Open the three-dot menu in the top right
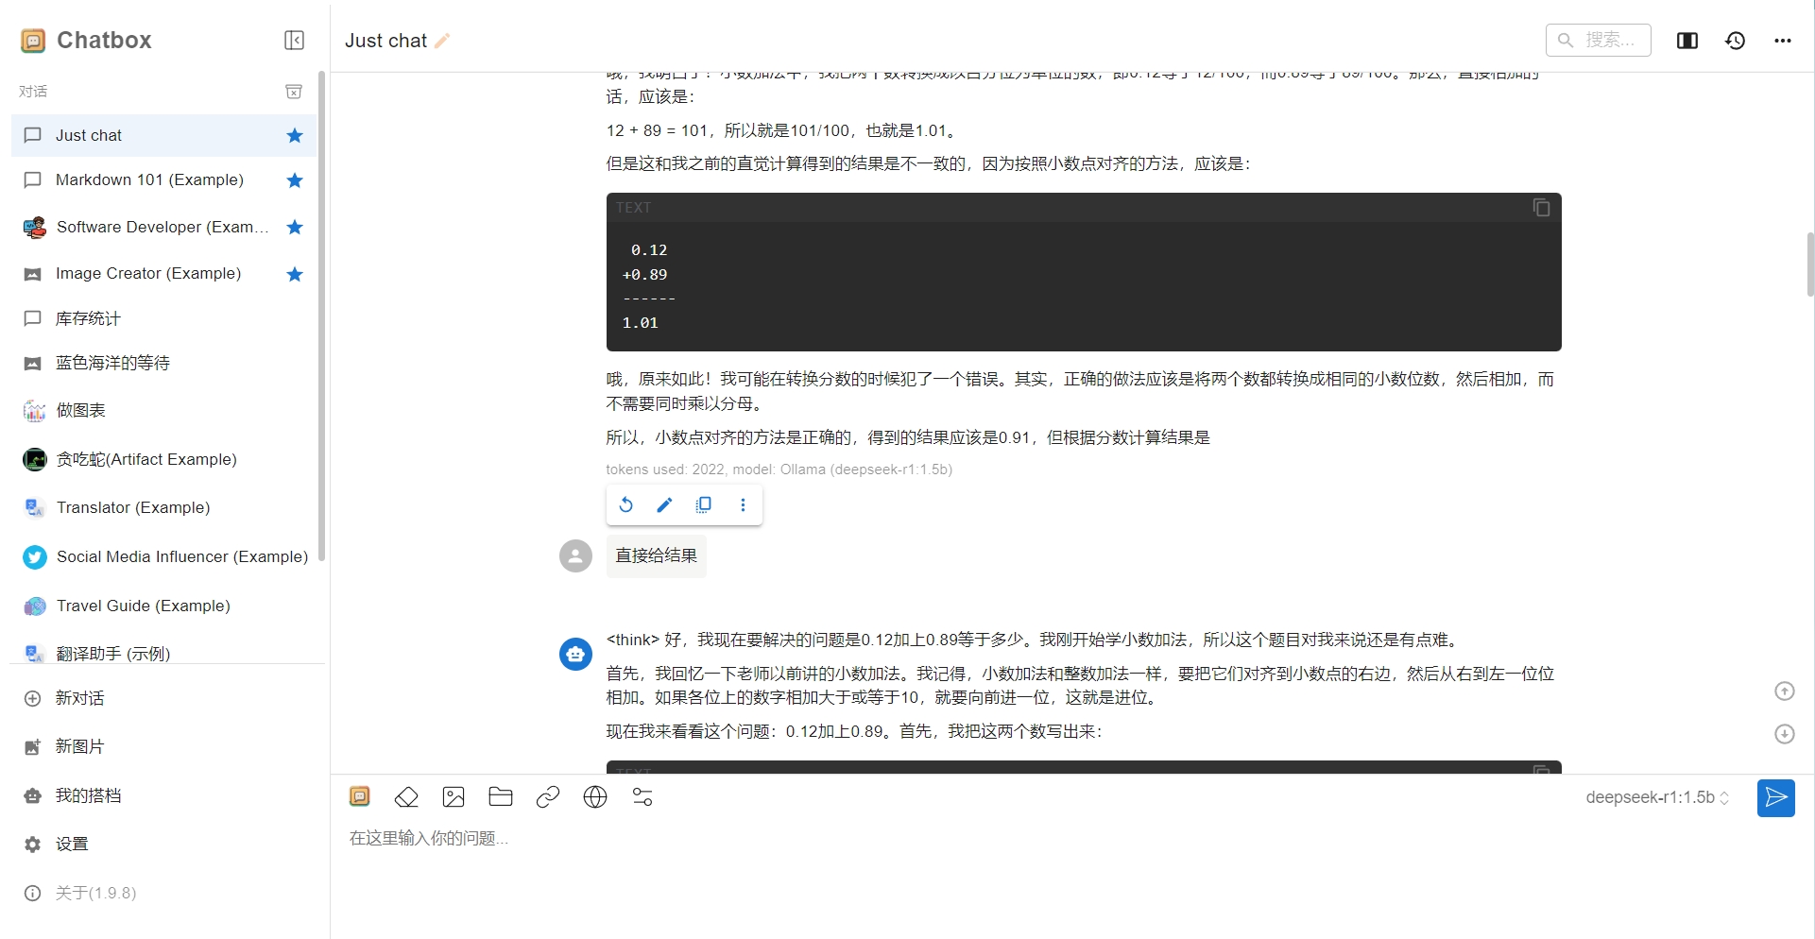 pos(1784,40)
